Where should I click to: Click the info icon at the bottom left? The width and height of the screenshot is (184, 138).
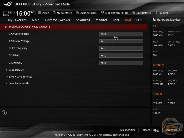4,113
